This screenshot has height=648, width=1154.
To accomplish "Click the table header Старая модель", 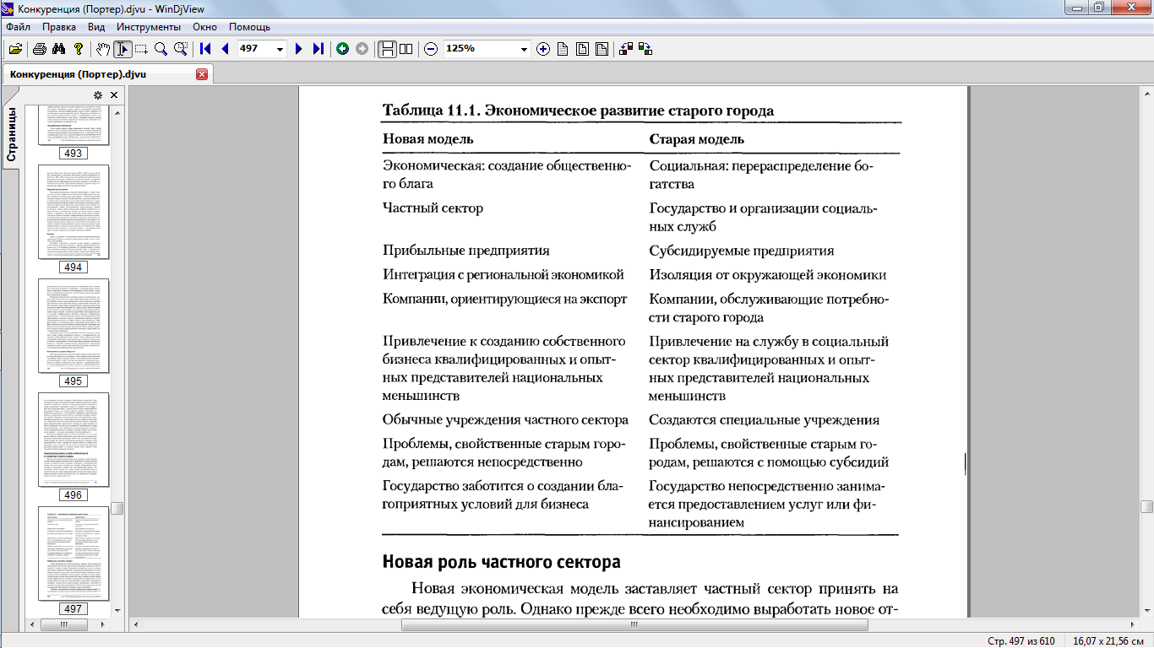I will [696, 138].
